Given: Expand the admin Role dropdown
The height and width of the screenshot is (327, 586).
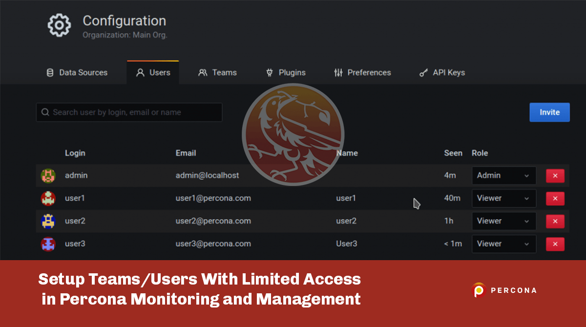Looking at the screenshot, I should 503,176.
